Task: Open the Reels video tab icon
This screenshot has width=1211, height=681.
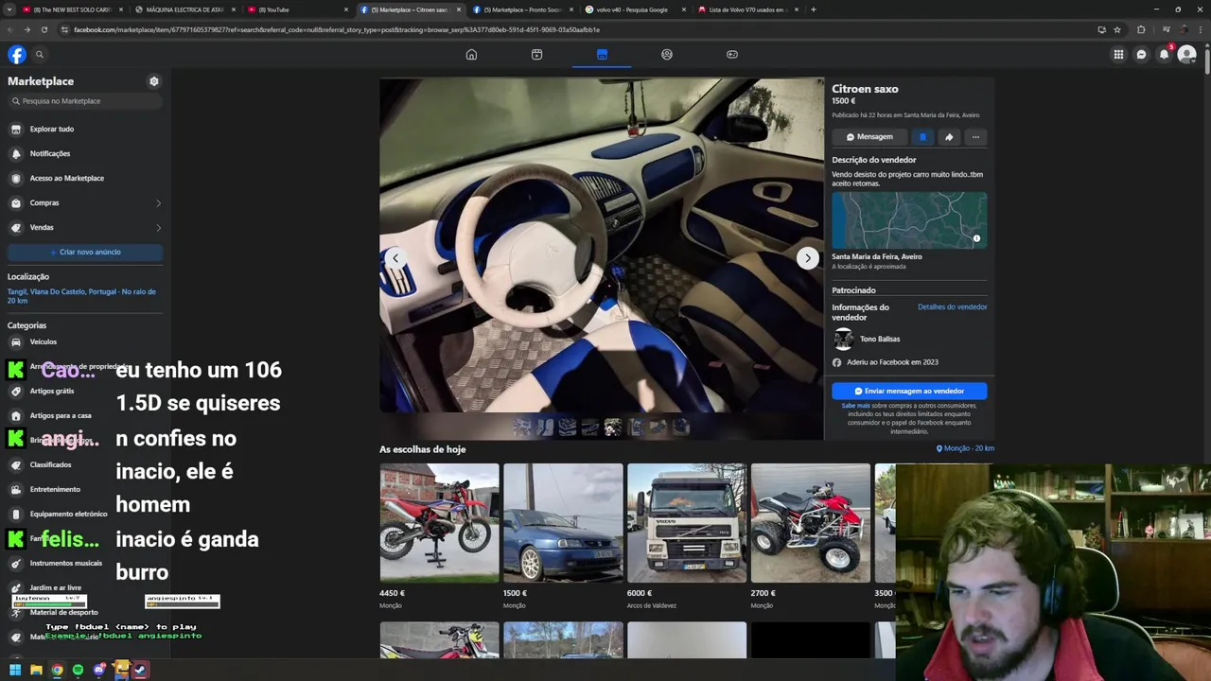Action: pos(536,55)
